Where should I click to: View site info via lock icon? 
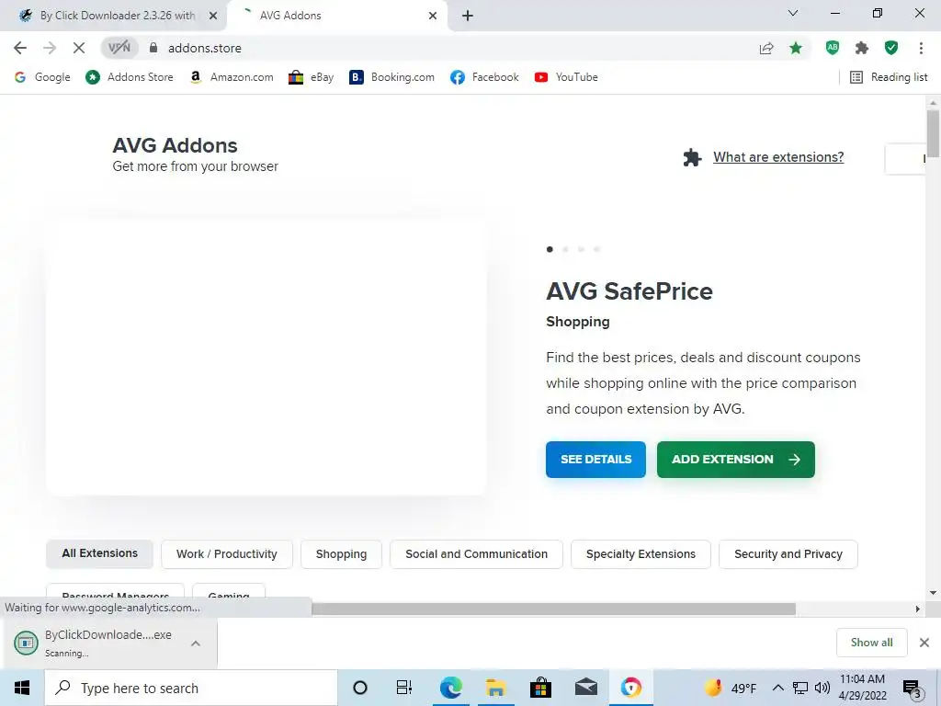(153, 48)
